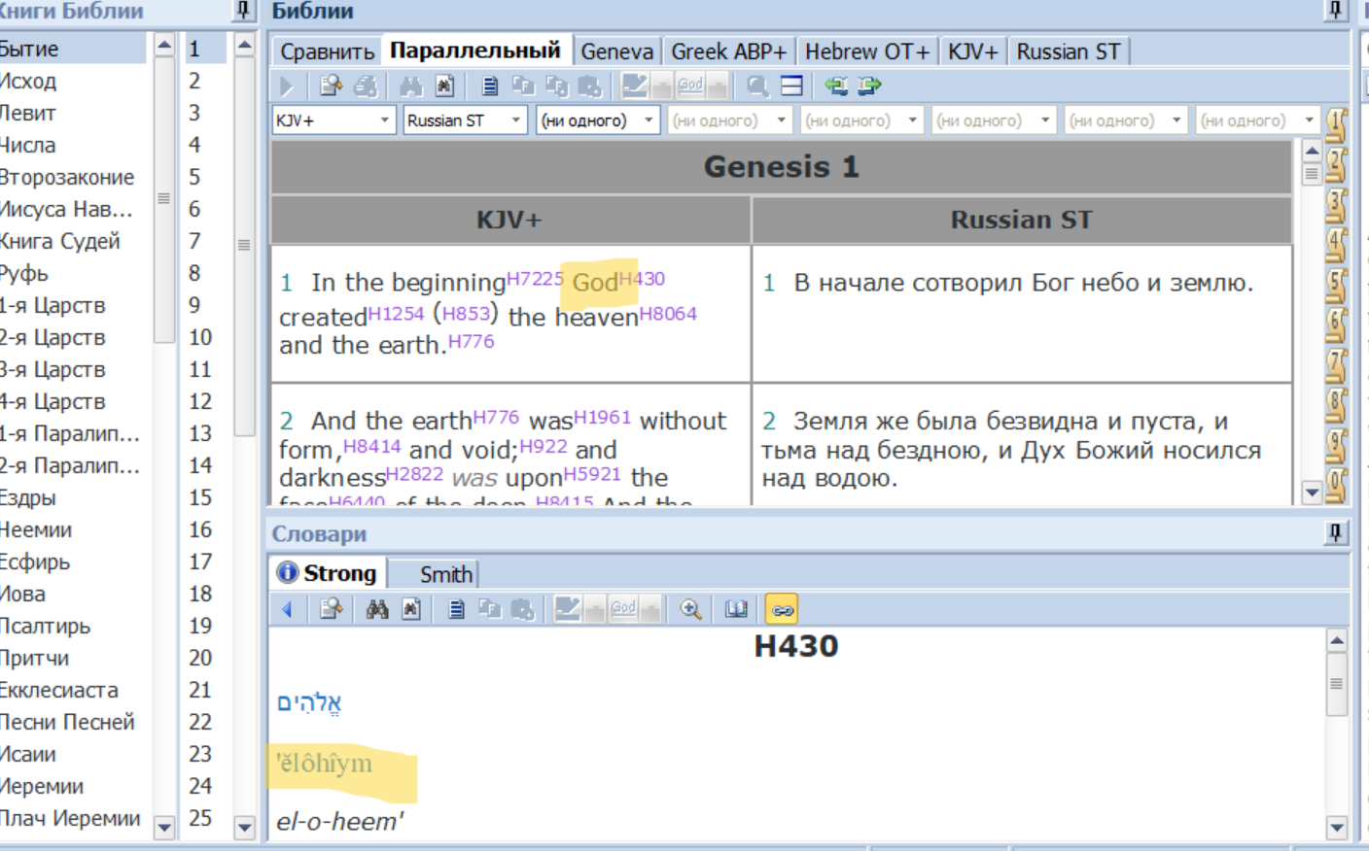Open Bible print preview icon
This screenshot has height=851, width=1369.
point(331,86)
